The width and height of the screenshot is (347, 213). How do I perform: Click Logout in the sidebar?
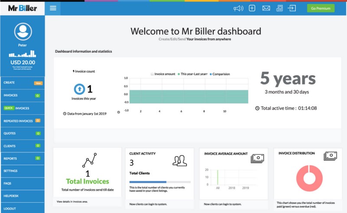pyautogui.click(x=23, y=208)
